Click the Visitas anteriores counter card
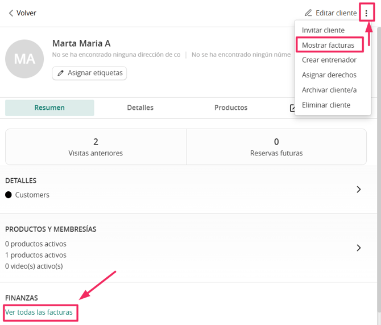The height and width of the screenshot is (325, 381). 96,147
